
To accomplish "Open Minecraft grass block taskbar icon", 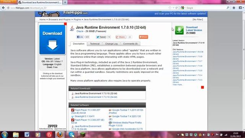I will click(83, 135).
